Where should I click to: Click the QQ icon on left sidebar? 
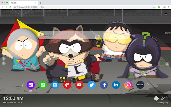[x=3, y=59]
